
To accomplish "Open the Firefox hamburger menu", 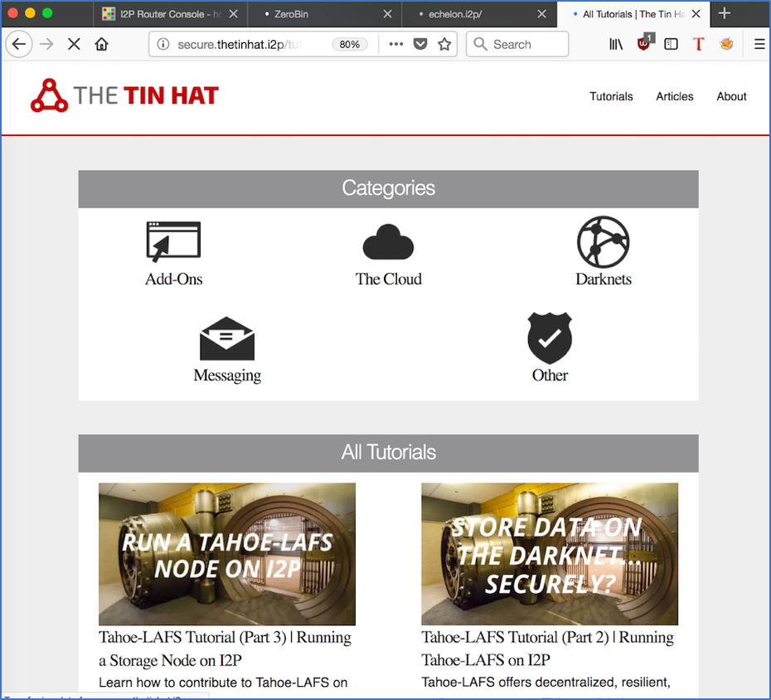I will pyautogui.click(x=759, y=44).
